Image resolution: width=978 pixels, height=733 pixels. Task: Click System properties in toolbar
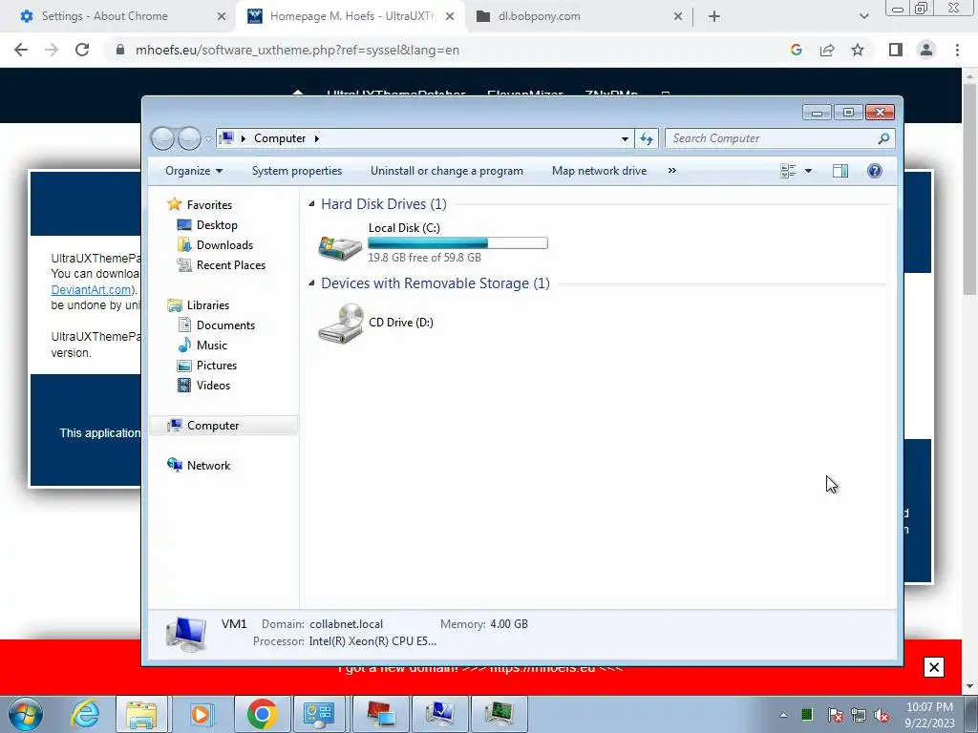point(297,171)
